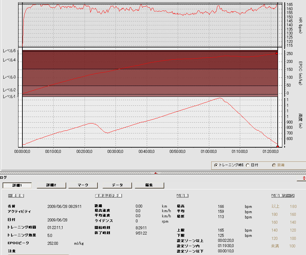
Task: Click the training time value 01:22:11,1
Action: 55,228
